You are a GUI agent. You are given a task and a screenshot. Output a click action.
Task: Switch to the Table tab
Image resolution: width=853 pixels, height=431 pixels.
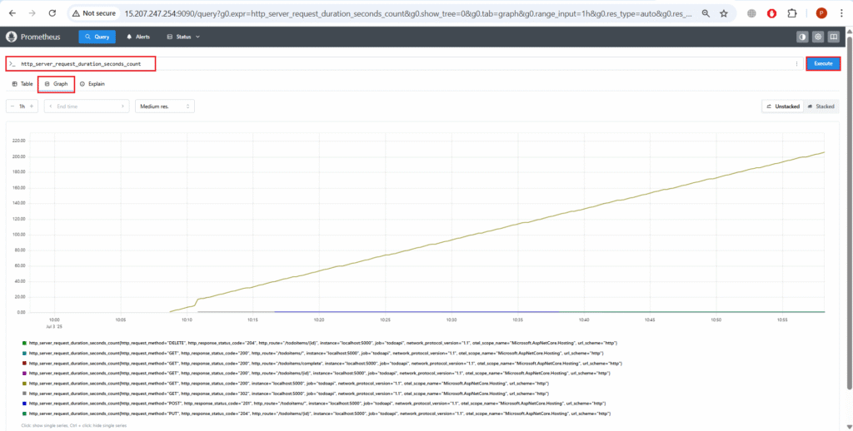tap(22, 84)
